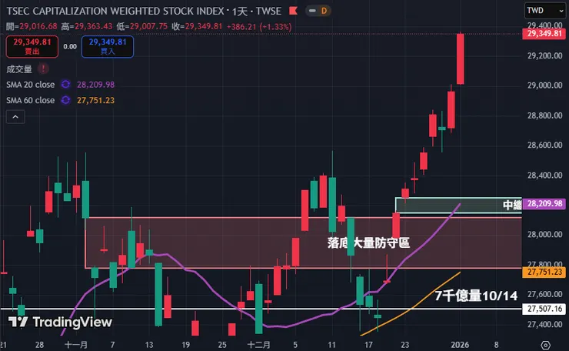Click the red flag icon next to TWSE
The width and height of the screenshot is (569, 351).
pos(293,11)
